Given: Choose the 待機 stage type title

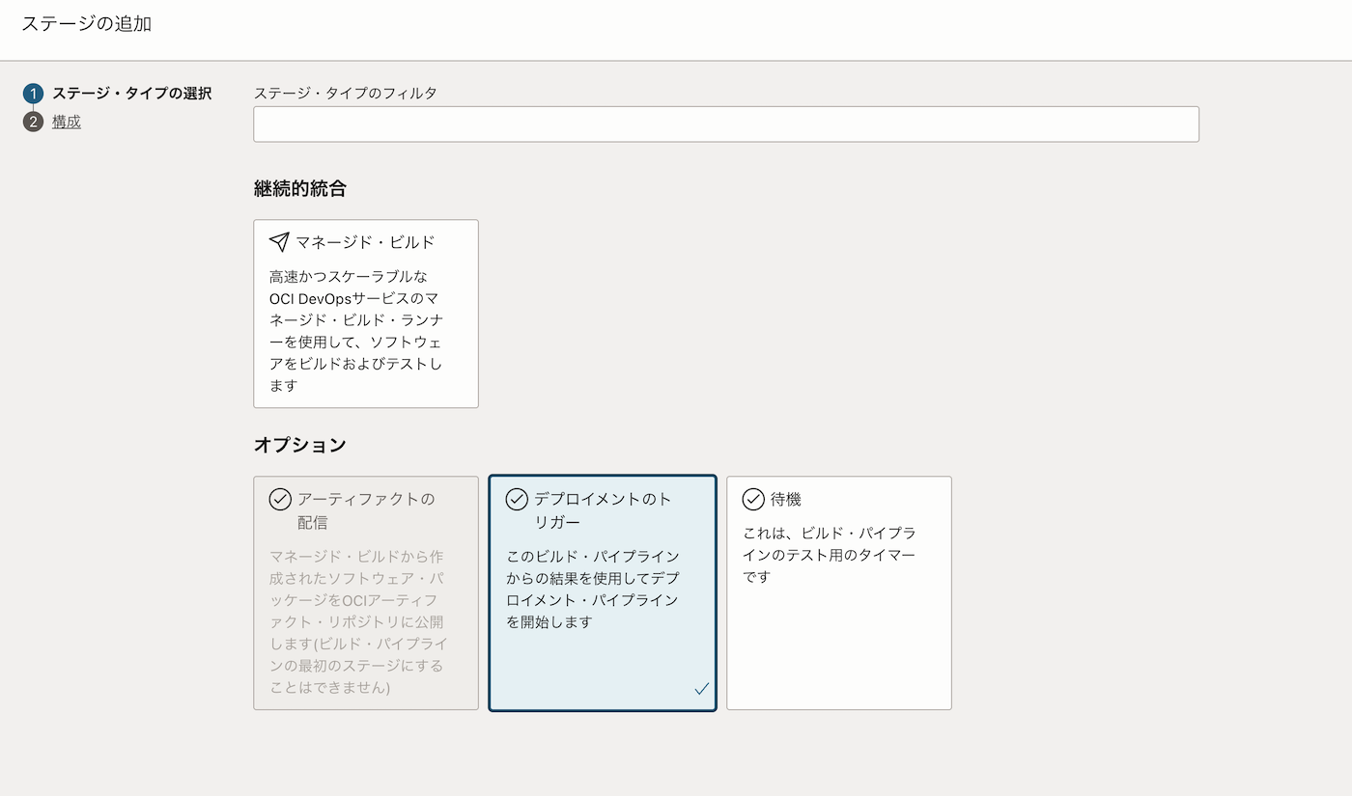Looking at the screenshot, I should point(786,499).
